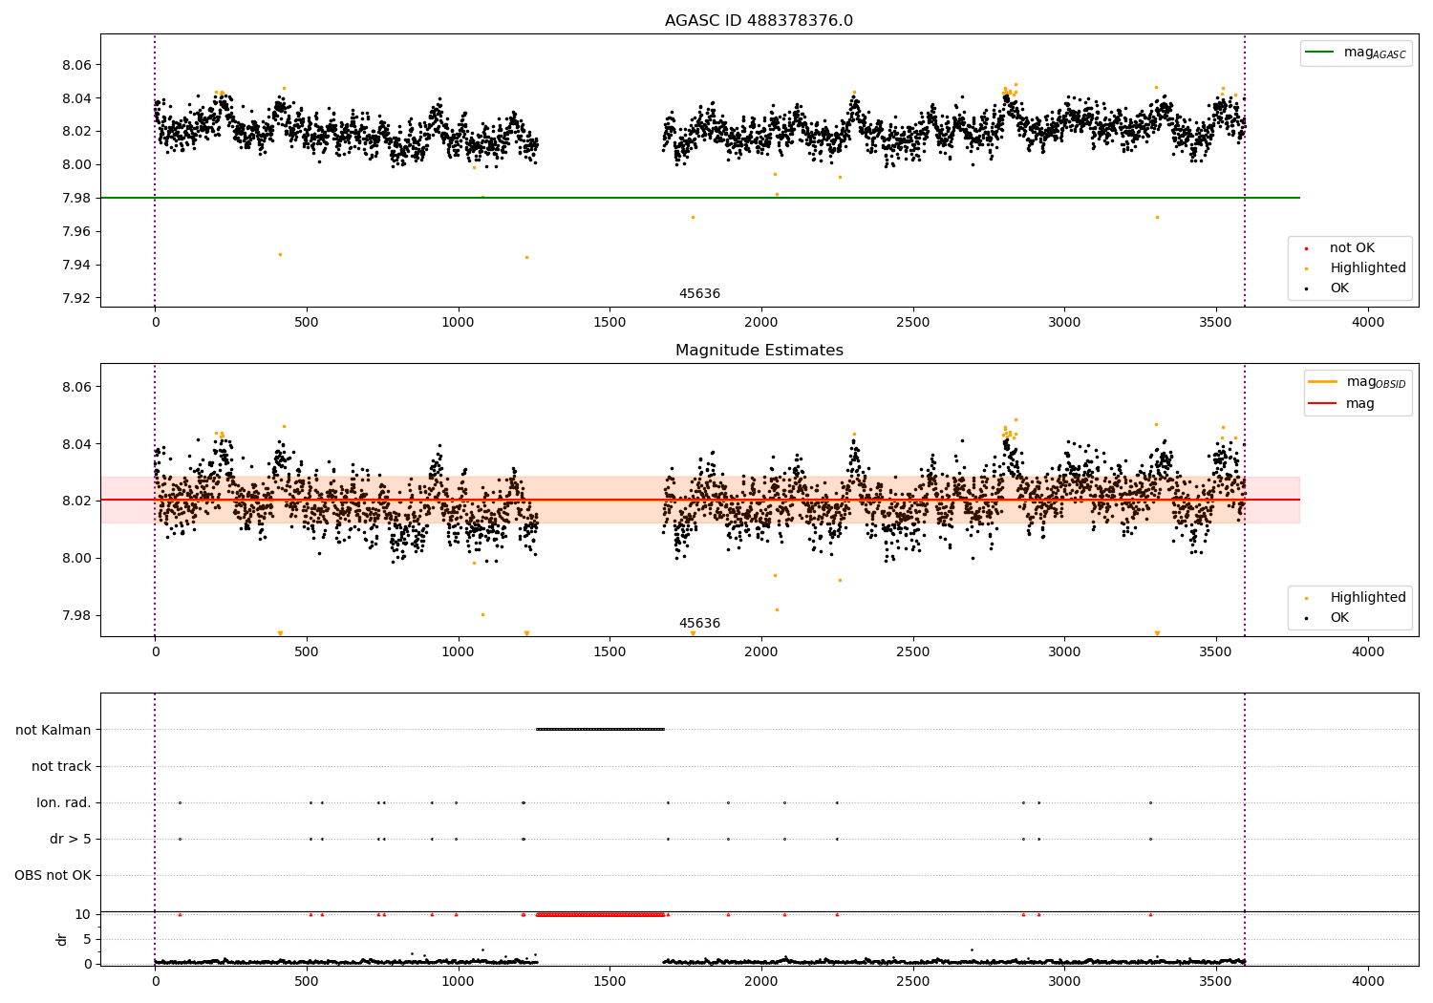Screen dimensions: 1433x1003
Task: Click '8.00' tick in the AGASC ID plot
Action: (x=76, y=164)
